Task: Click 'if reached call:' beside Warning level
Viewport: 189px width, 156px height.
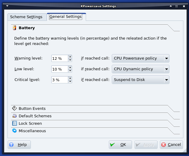Action: pos(95,58)
